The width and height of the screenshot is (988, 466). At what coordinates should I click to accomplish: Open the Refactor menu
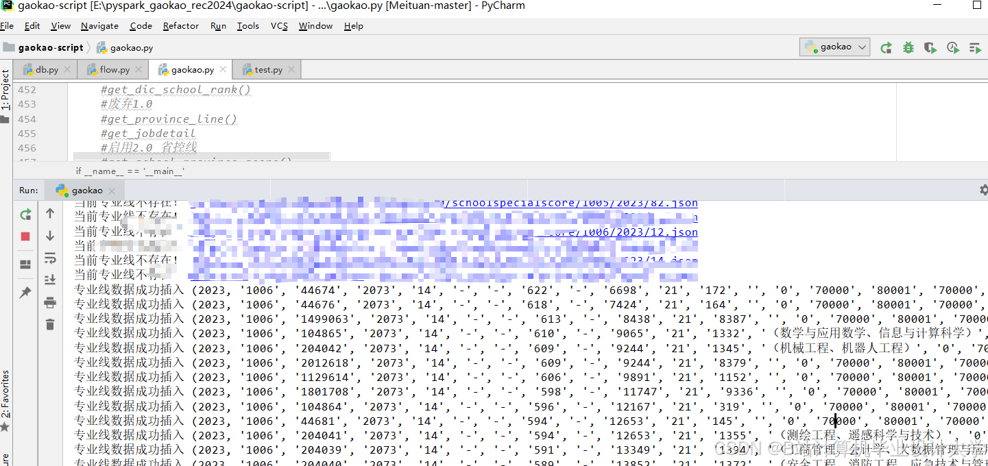(181, 25)
